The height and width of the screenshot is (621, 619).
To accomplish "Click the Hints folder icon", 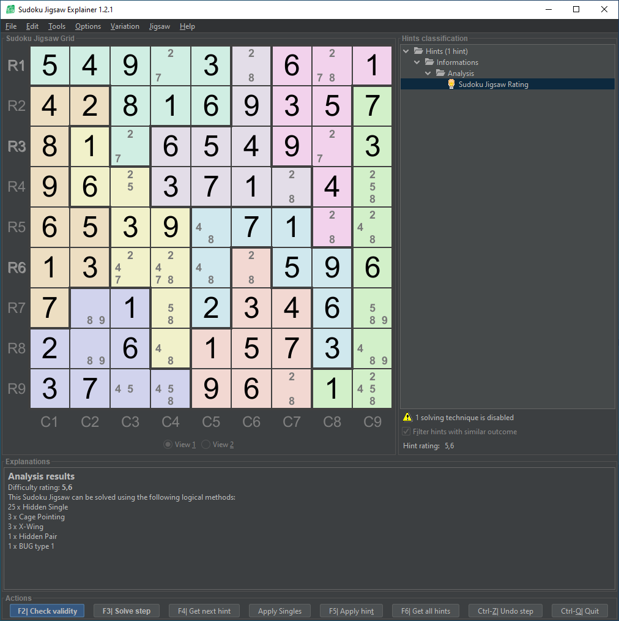I will coord(418,51).
